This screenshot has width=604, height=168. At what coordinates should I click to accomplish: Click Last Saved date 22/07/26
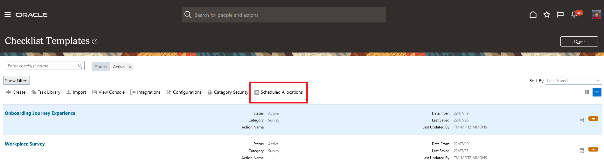[461, 120]
